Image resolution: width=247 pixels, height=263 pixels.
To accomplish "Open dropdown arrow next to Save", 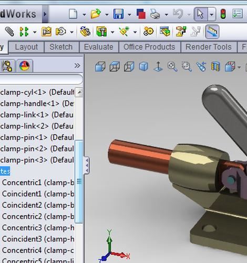I will click(x=129, y=15).
